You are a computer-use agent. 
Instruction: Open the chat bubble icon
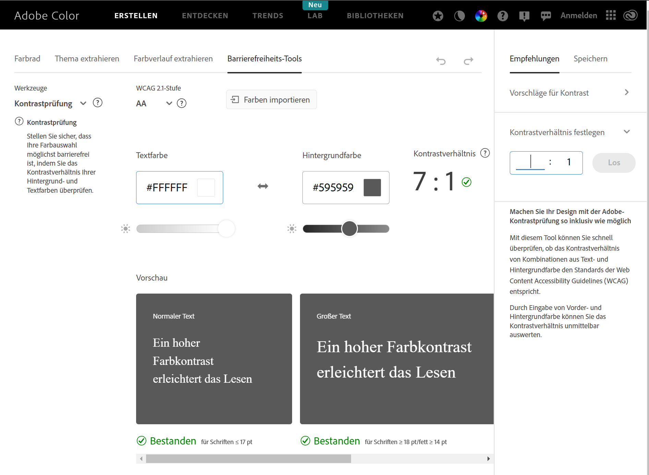(x=546, y=16)
